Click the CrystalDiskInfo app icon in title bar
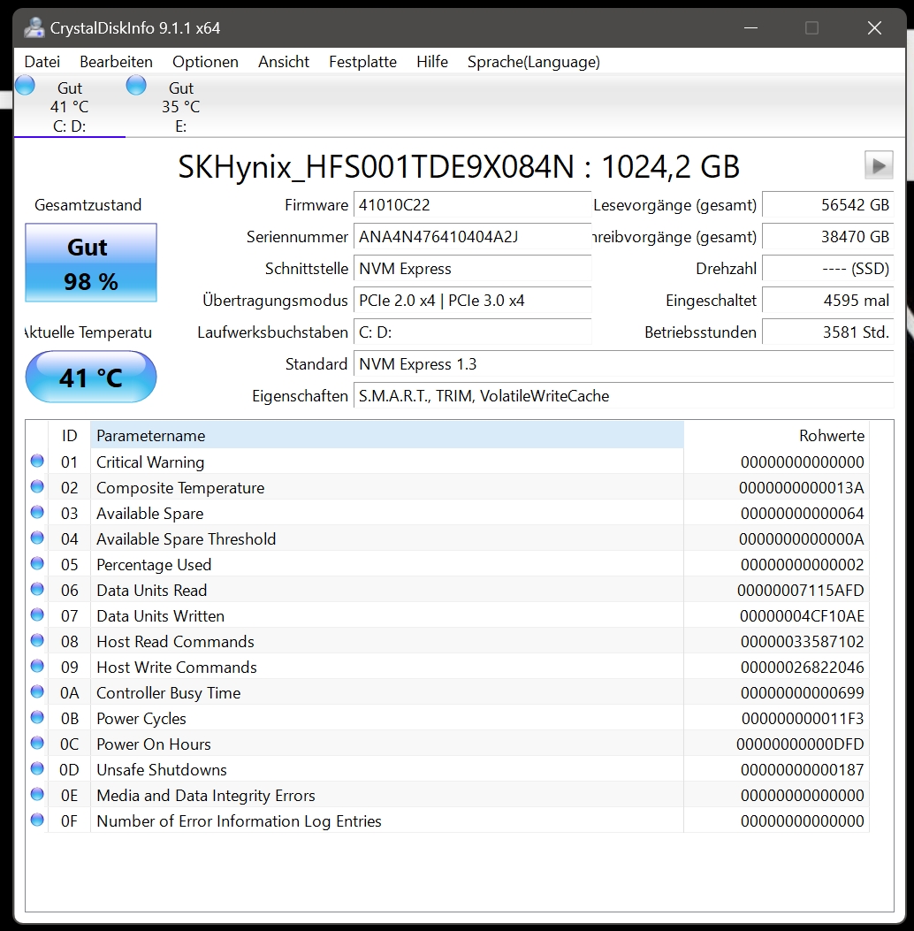This screenshot has width=914, height=931. click(x=34, y=28)
